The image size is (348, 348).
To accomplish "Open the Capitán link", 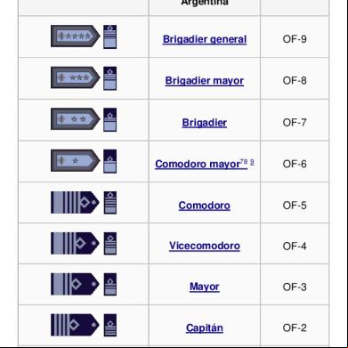I will 205,328.
